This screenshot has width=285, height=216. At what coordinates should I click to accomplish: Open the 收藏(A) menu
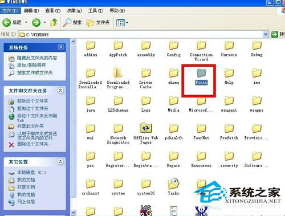coord(74,11)
